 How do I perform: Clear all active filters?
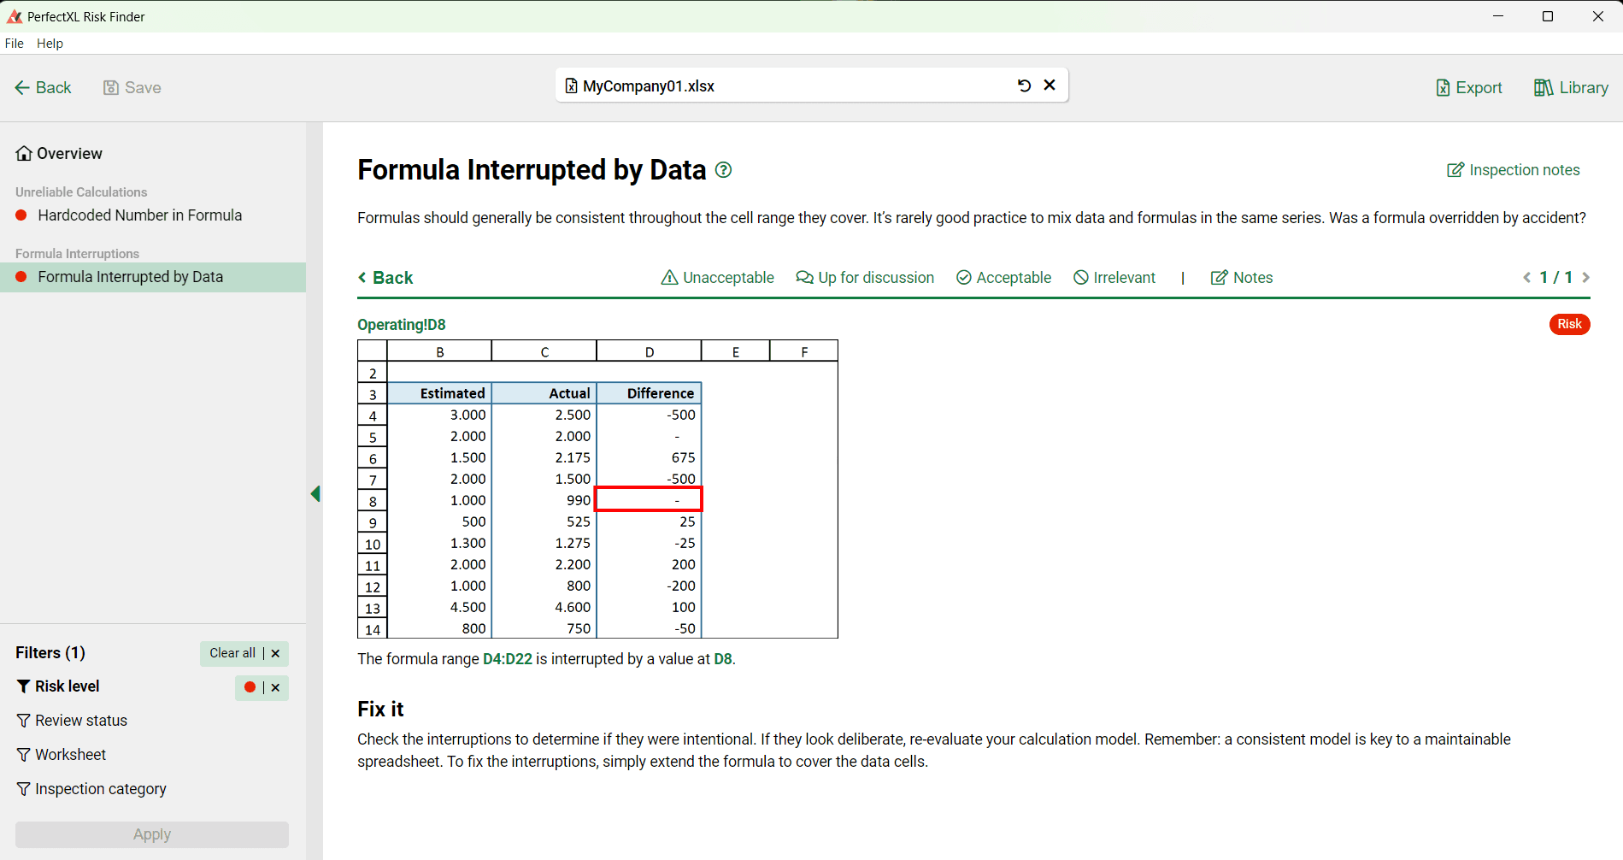click(x=232, y=652)
